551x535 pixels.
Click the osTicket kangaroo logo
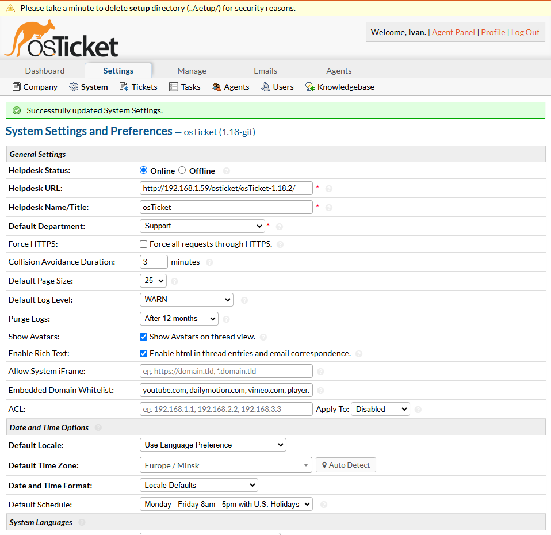click(61, 39)
